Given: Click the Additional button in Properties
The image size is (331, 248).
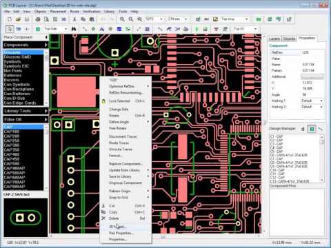Looking at the screenshot, I should click(x=312, y=76).
